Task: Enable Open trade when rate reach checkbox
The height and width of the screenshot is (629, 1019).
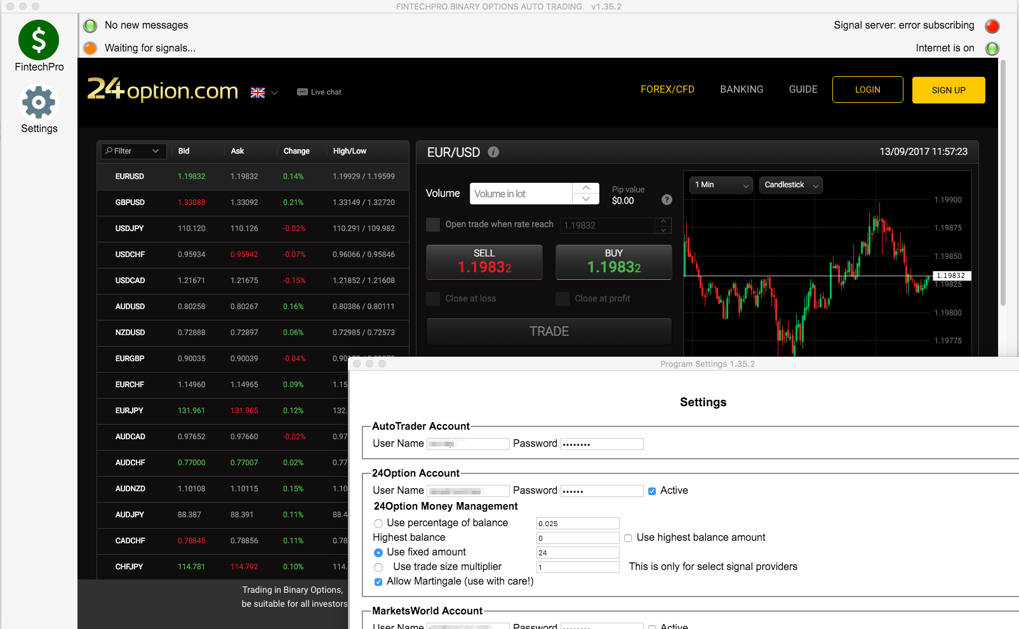Action: (433, 225)
